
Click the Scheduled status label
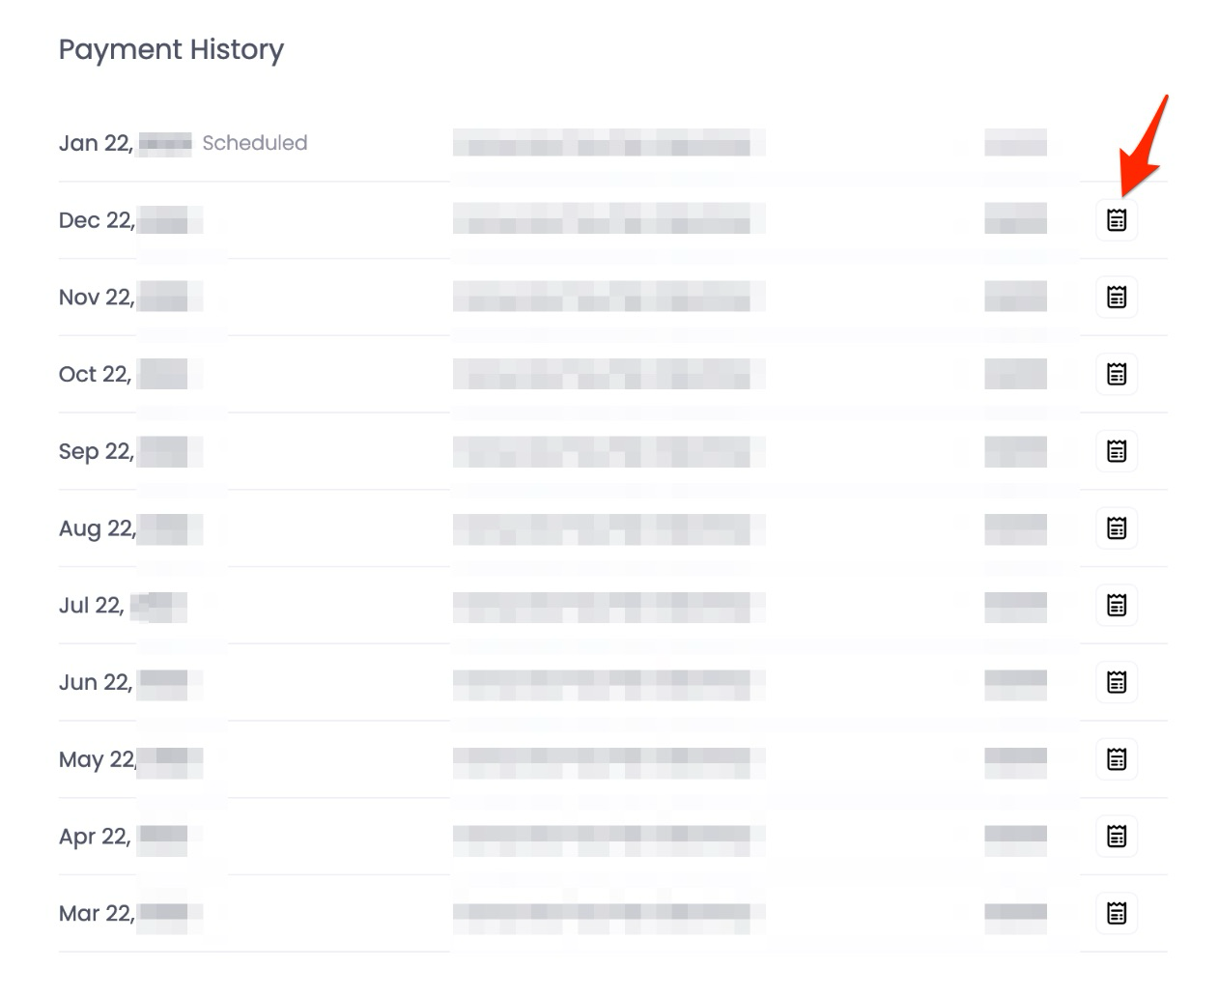point(254,143)
